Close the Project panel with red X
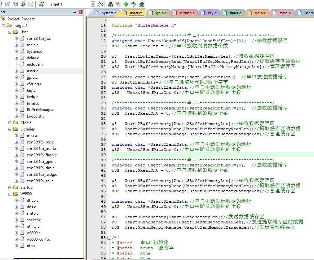314x260 pixels. coord(81,12)
